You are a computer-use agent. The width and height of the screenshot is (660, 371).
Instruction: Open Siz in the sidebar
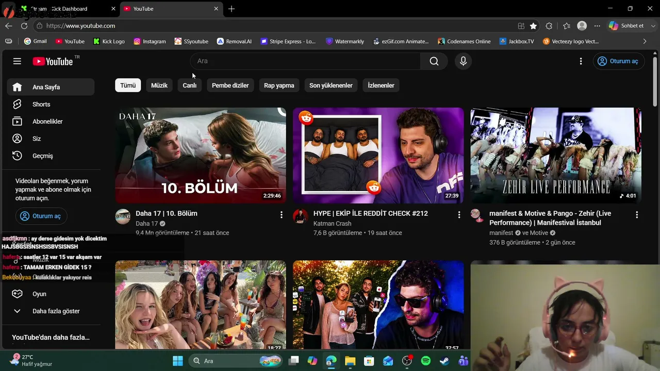click(x=51, y=139)
